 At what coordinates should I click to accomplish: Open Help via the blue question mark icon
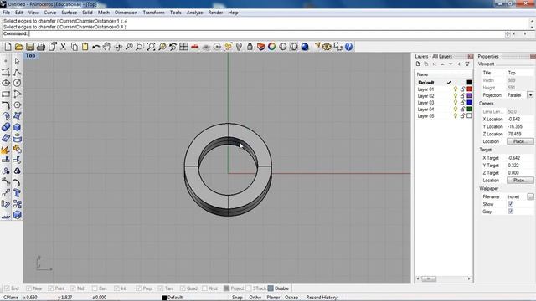(348, 47)
